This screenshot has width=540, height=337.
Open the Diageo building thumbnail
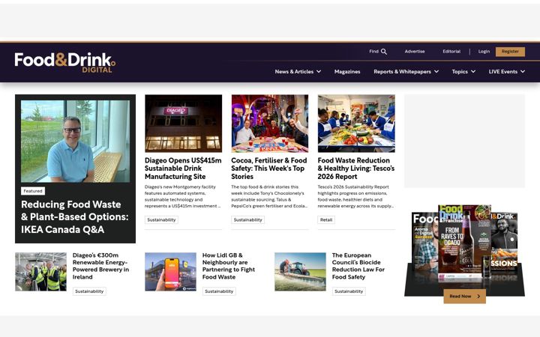coord(183,124)
